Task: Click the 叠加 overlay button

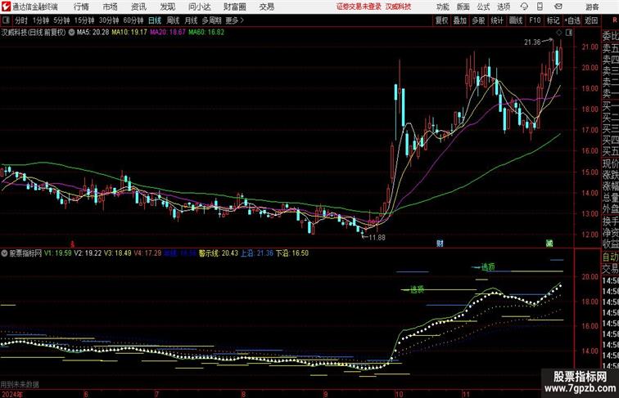Action: coord(459,20)
